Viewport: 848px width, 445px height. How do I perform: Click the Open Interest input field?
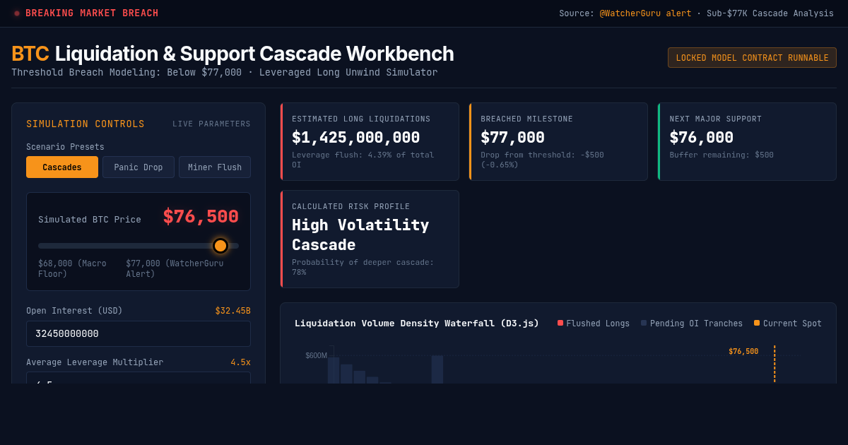[x=139, y=334]
